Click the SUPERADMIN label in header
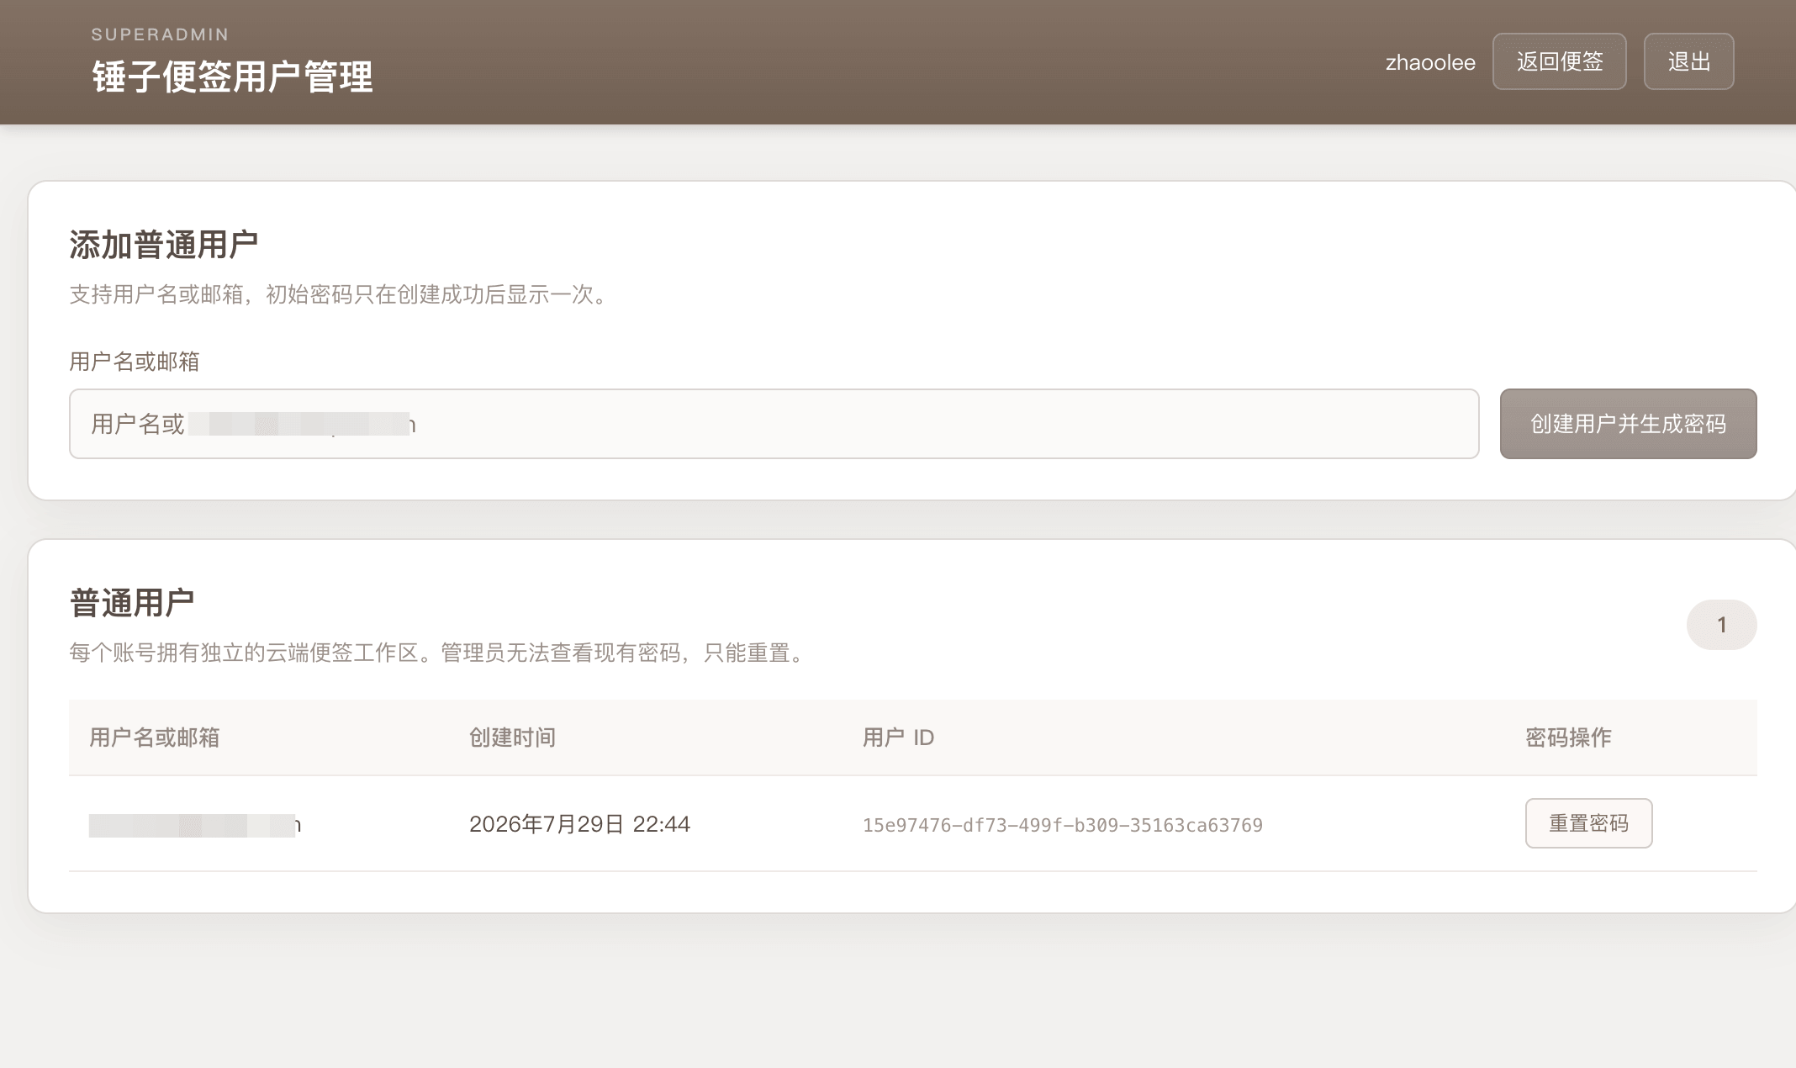 pyautogui.click(x=160, y=34)
